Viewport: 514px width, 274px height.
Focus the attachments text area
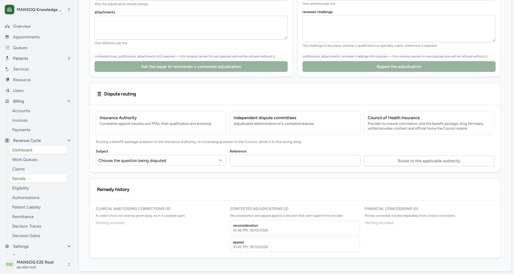coord(191,28)
